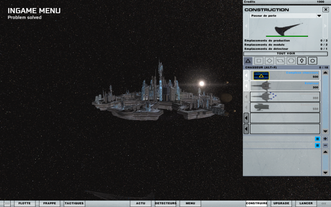331x207 pixels.
Task: Expand the arrow left of the 550-cost row
Action: click(x=246, y=107)
